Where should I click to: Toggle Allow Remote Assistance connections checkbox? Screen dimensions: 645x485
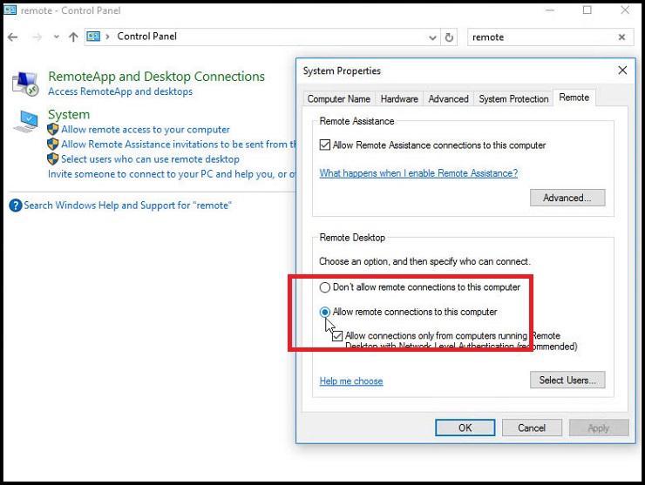324,145
